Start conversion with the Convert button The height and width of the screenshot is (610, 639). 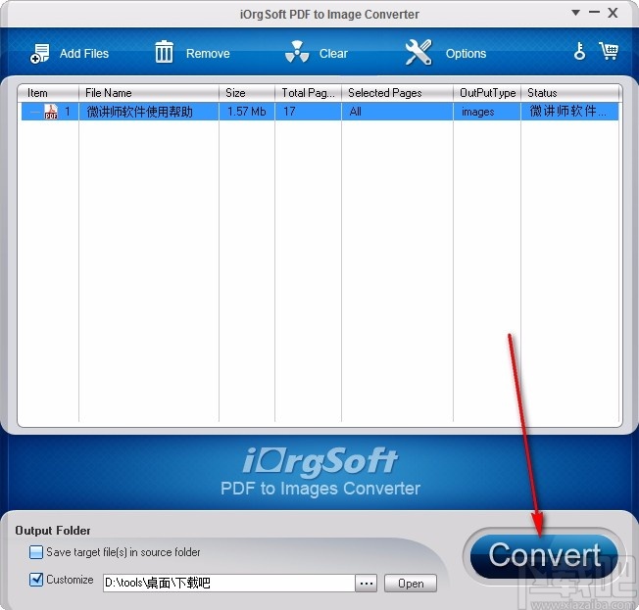544,555
